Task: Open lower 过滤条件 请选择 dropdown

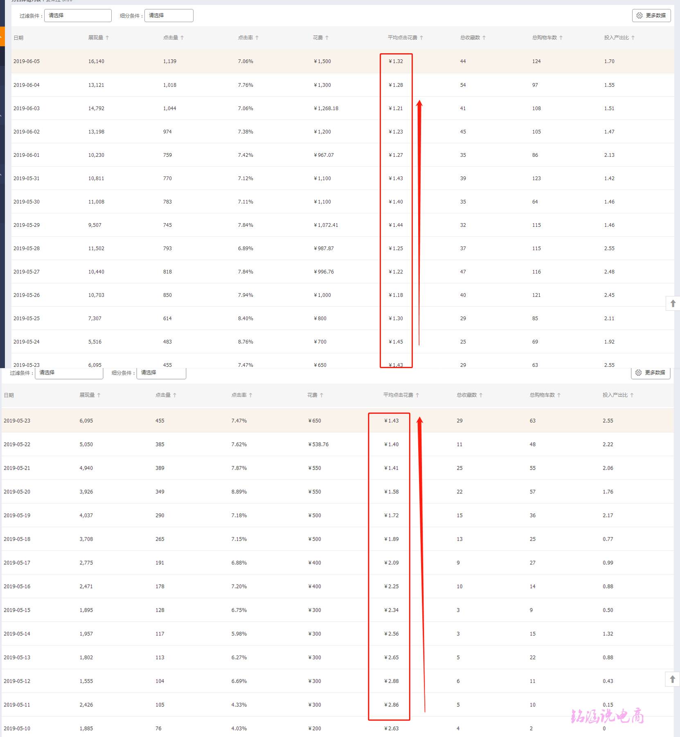Action: click(69, 373)
